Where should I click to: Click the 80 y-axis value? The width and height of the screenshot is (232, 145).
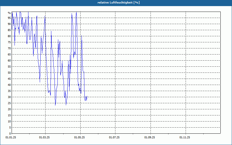point(9,36)
